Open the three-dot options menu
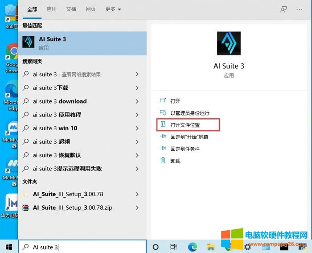Image resolution: width=312 pixels, height=253 pixels. tap(299, 9)
